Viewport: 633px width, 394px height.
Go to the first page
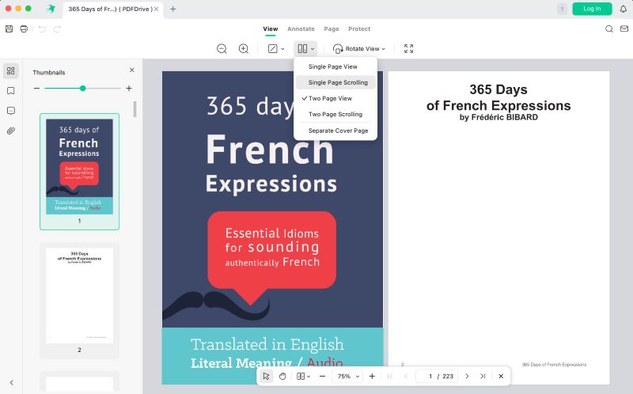coord(390,377)
